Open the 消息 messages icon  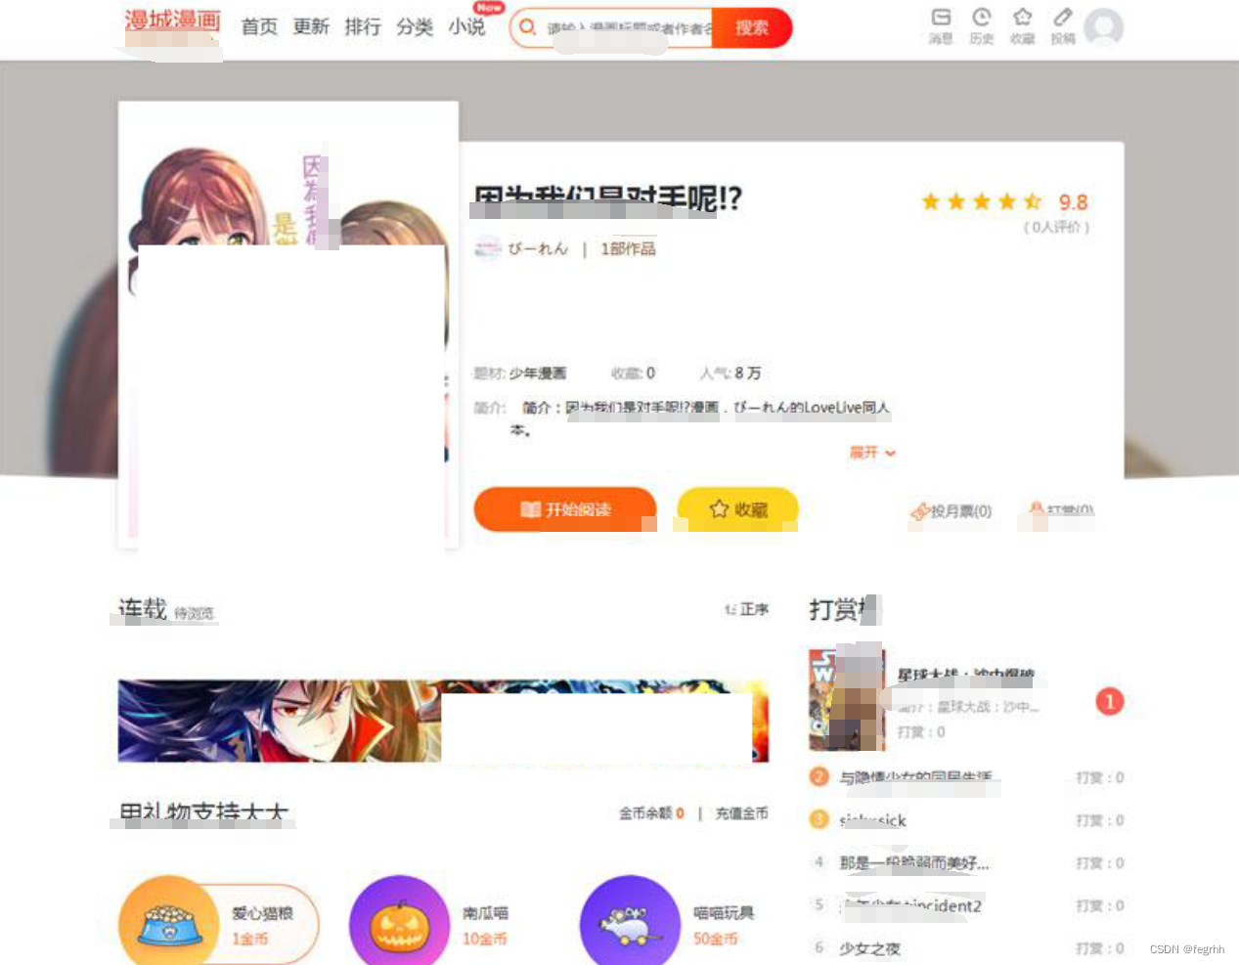pyautogui.click(x=940, y=24)
